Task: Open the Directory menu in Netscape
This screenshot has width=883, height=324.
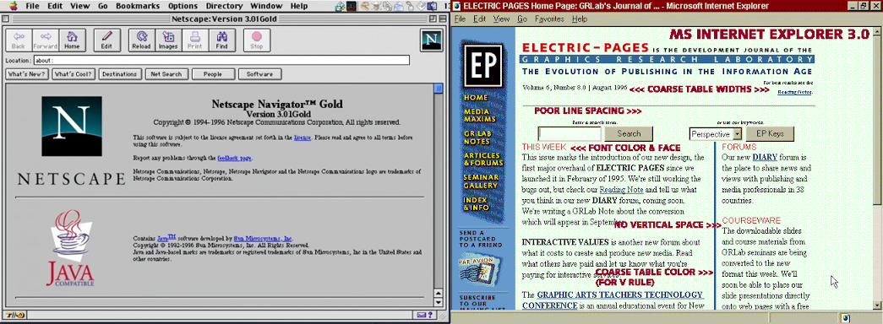Action: [224, 6]
